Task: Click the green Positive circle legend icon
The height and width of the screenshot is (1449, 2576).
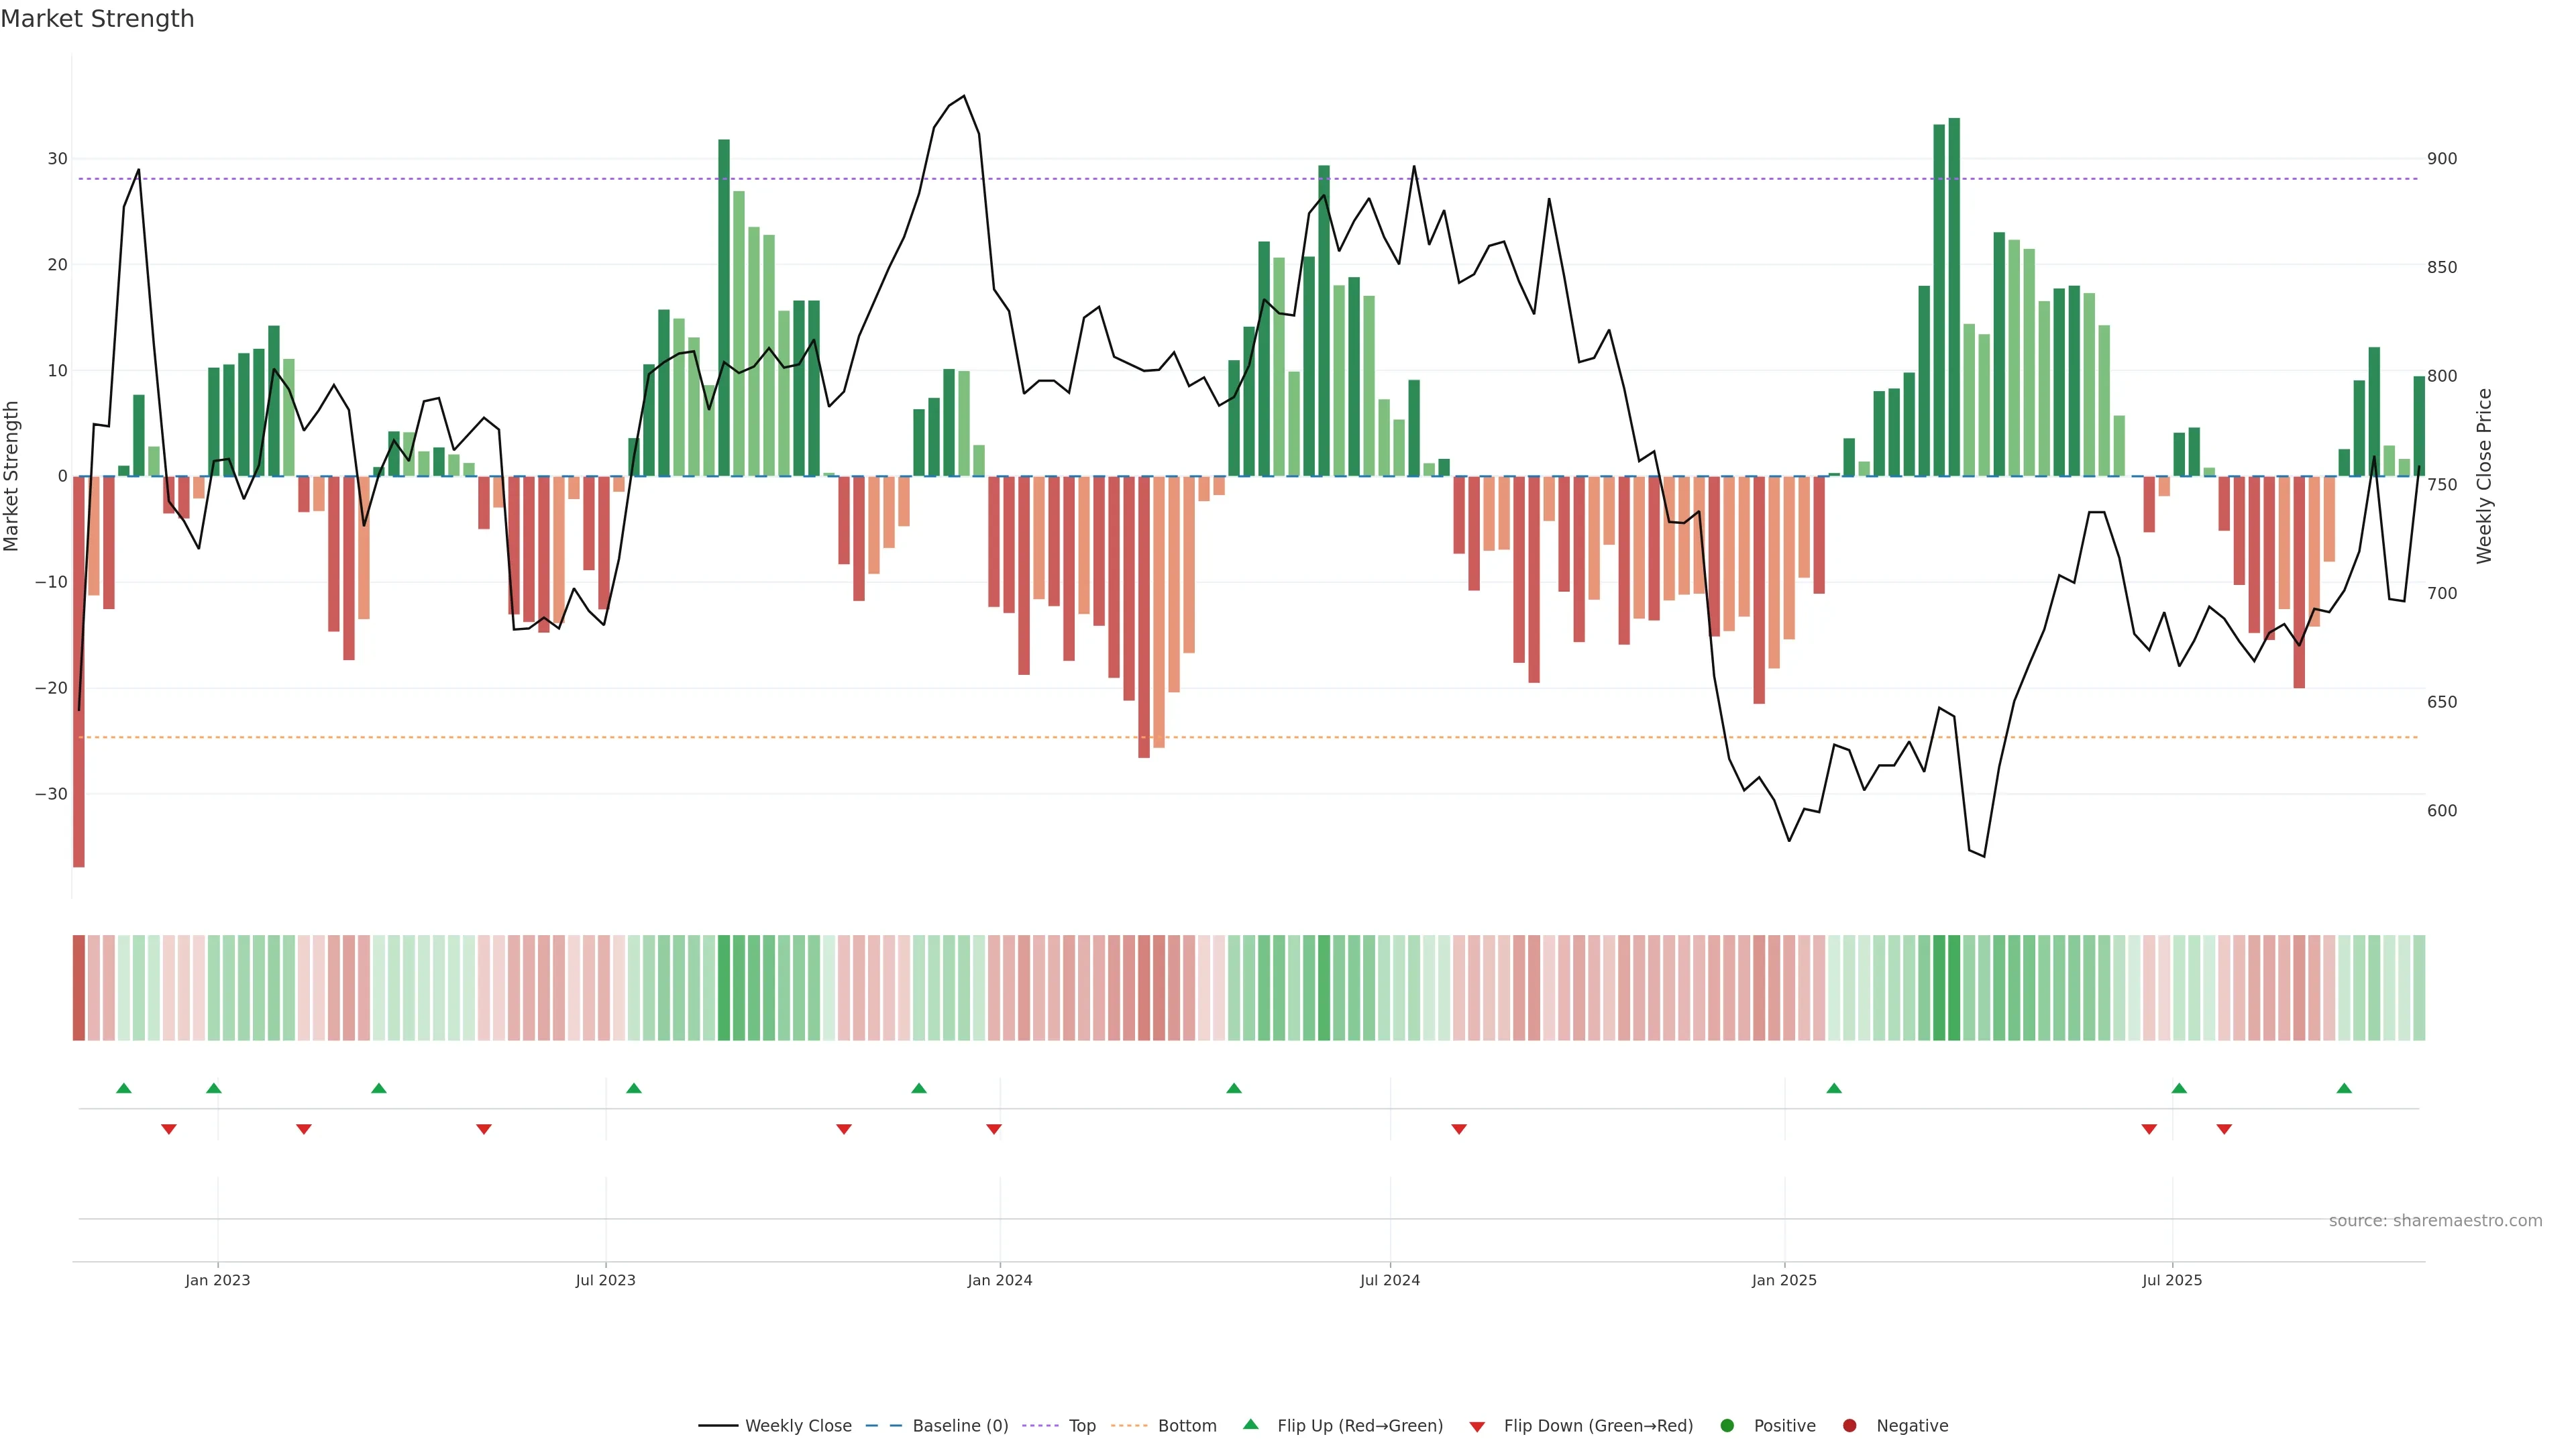Action: click(1727, 1425)
